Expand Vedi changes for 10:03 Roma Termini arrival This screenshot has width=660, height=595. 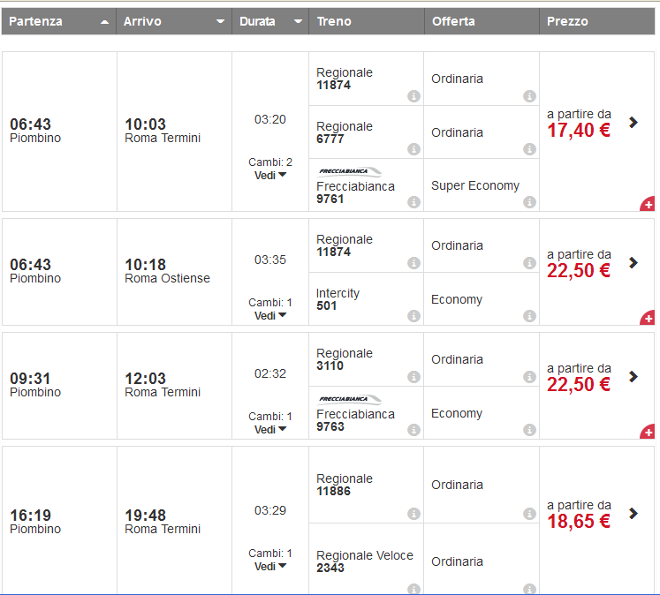[269, 175]
